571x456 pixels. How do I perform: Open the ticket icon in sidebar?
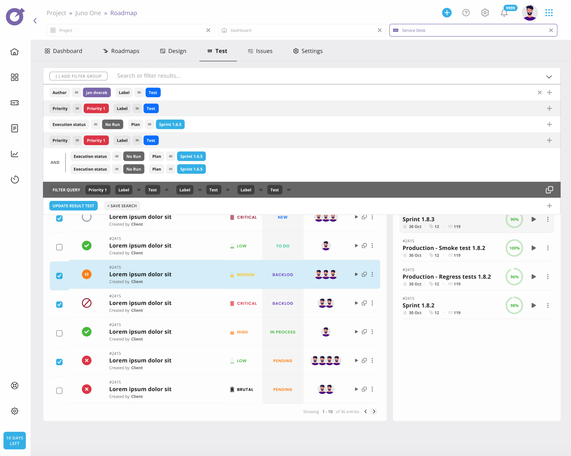tap(15, 103)
